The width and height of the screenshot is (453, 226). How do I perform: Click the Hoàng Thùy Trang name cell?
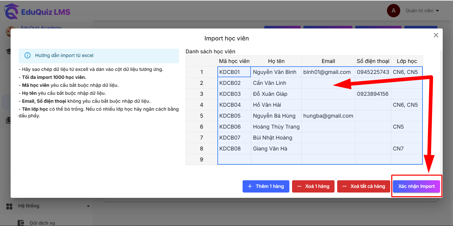point(276,127)
